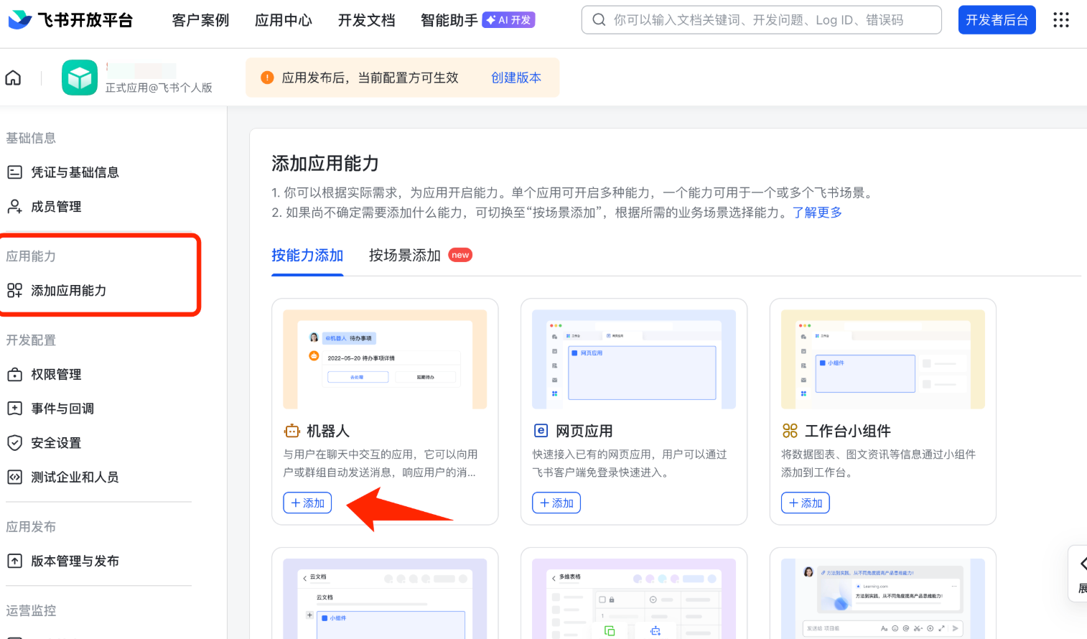Add the 机器人 capability
The width and height of the screenshot is (1087, 639).
click(307, 503)
